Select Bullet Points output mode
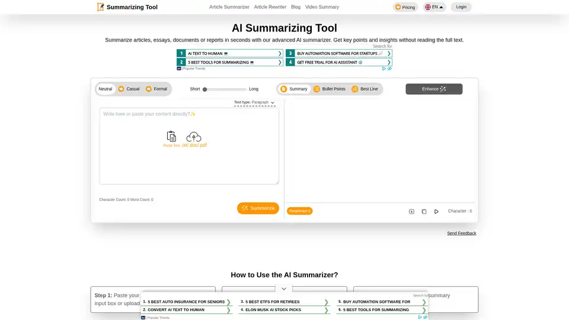 [329, 89]
